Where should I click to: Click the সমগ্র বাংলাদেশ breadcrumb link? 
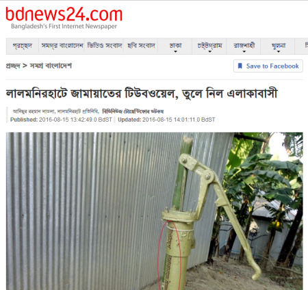click(51, 66)
